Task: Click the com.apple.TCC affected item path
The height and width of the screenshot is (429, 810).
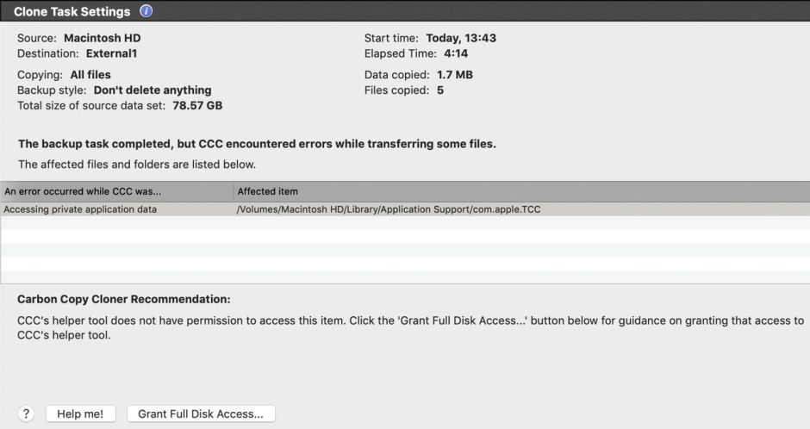Action: [389, 209]
